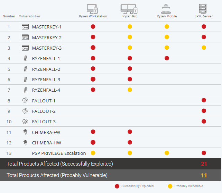Click the red dot for FALLOUT-3 EPYC Server

pos(204,121)
